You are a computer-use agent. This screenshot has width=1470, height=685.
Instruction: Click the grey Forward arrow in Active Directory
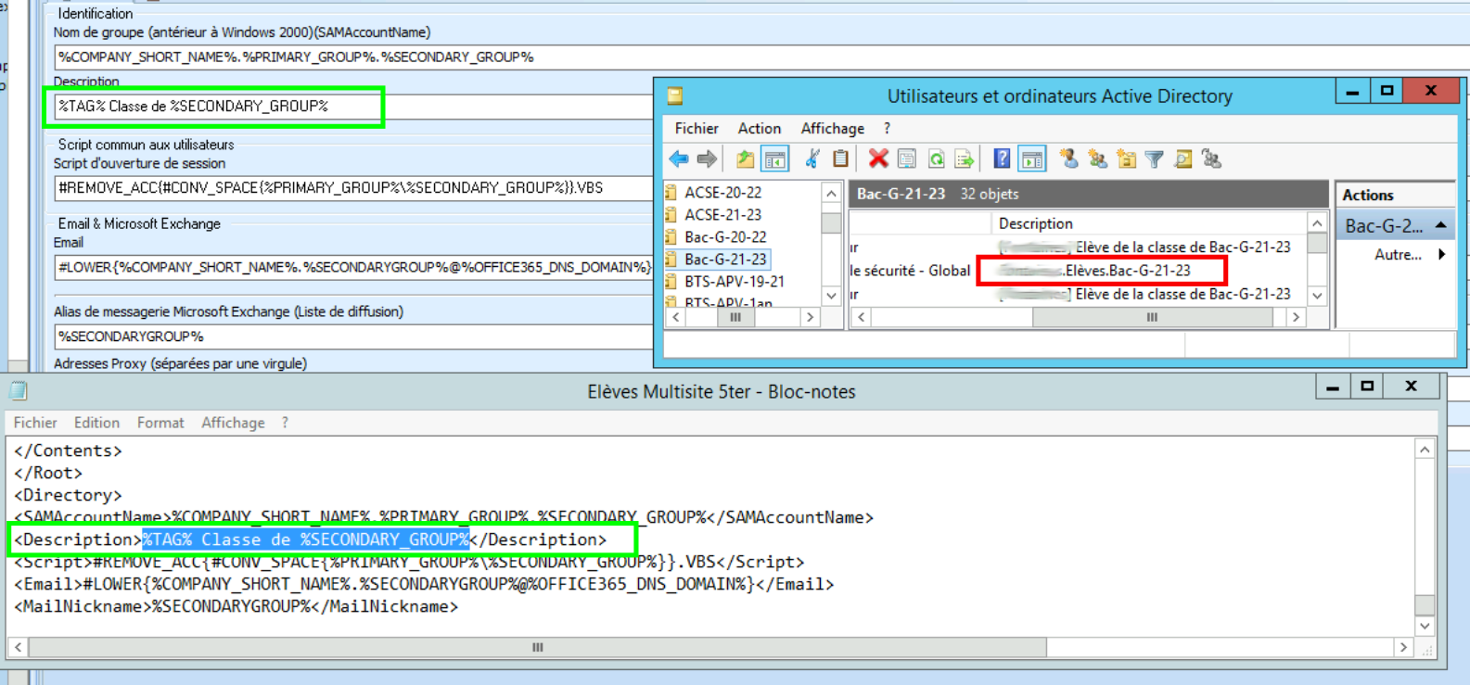pyautogui.click(x=707, y=159)
